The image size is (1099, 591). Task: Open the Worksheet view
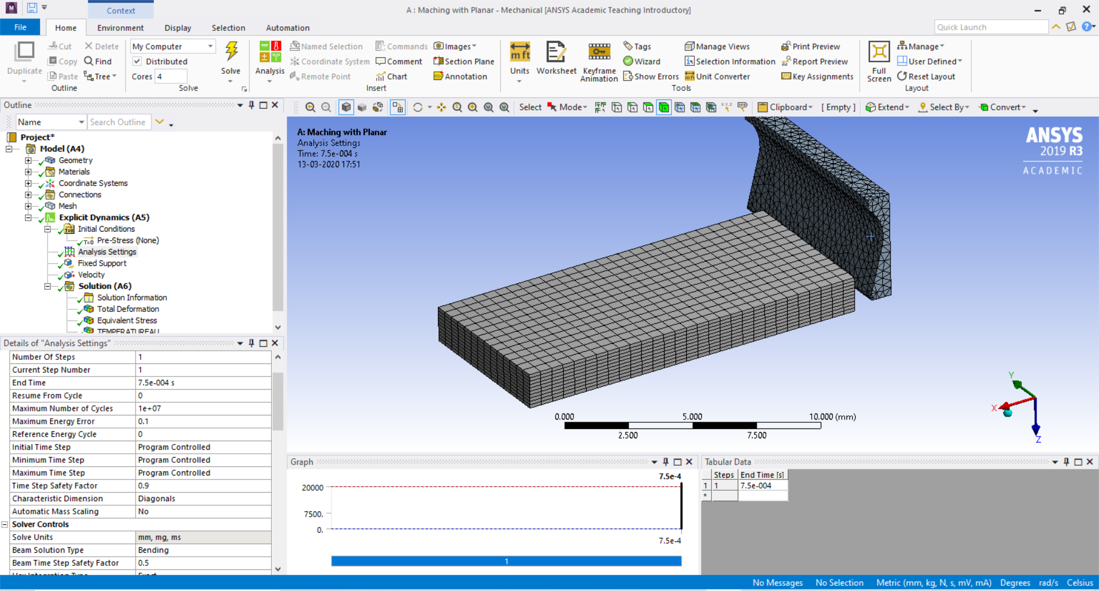pos(556,60)
